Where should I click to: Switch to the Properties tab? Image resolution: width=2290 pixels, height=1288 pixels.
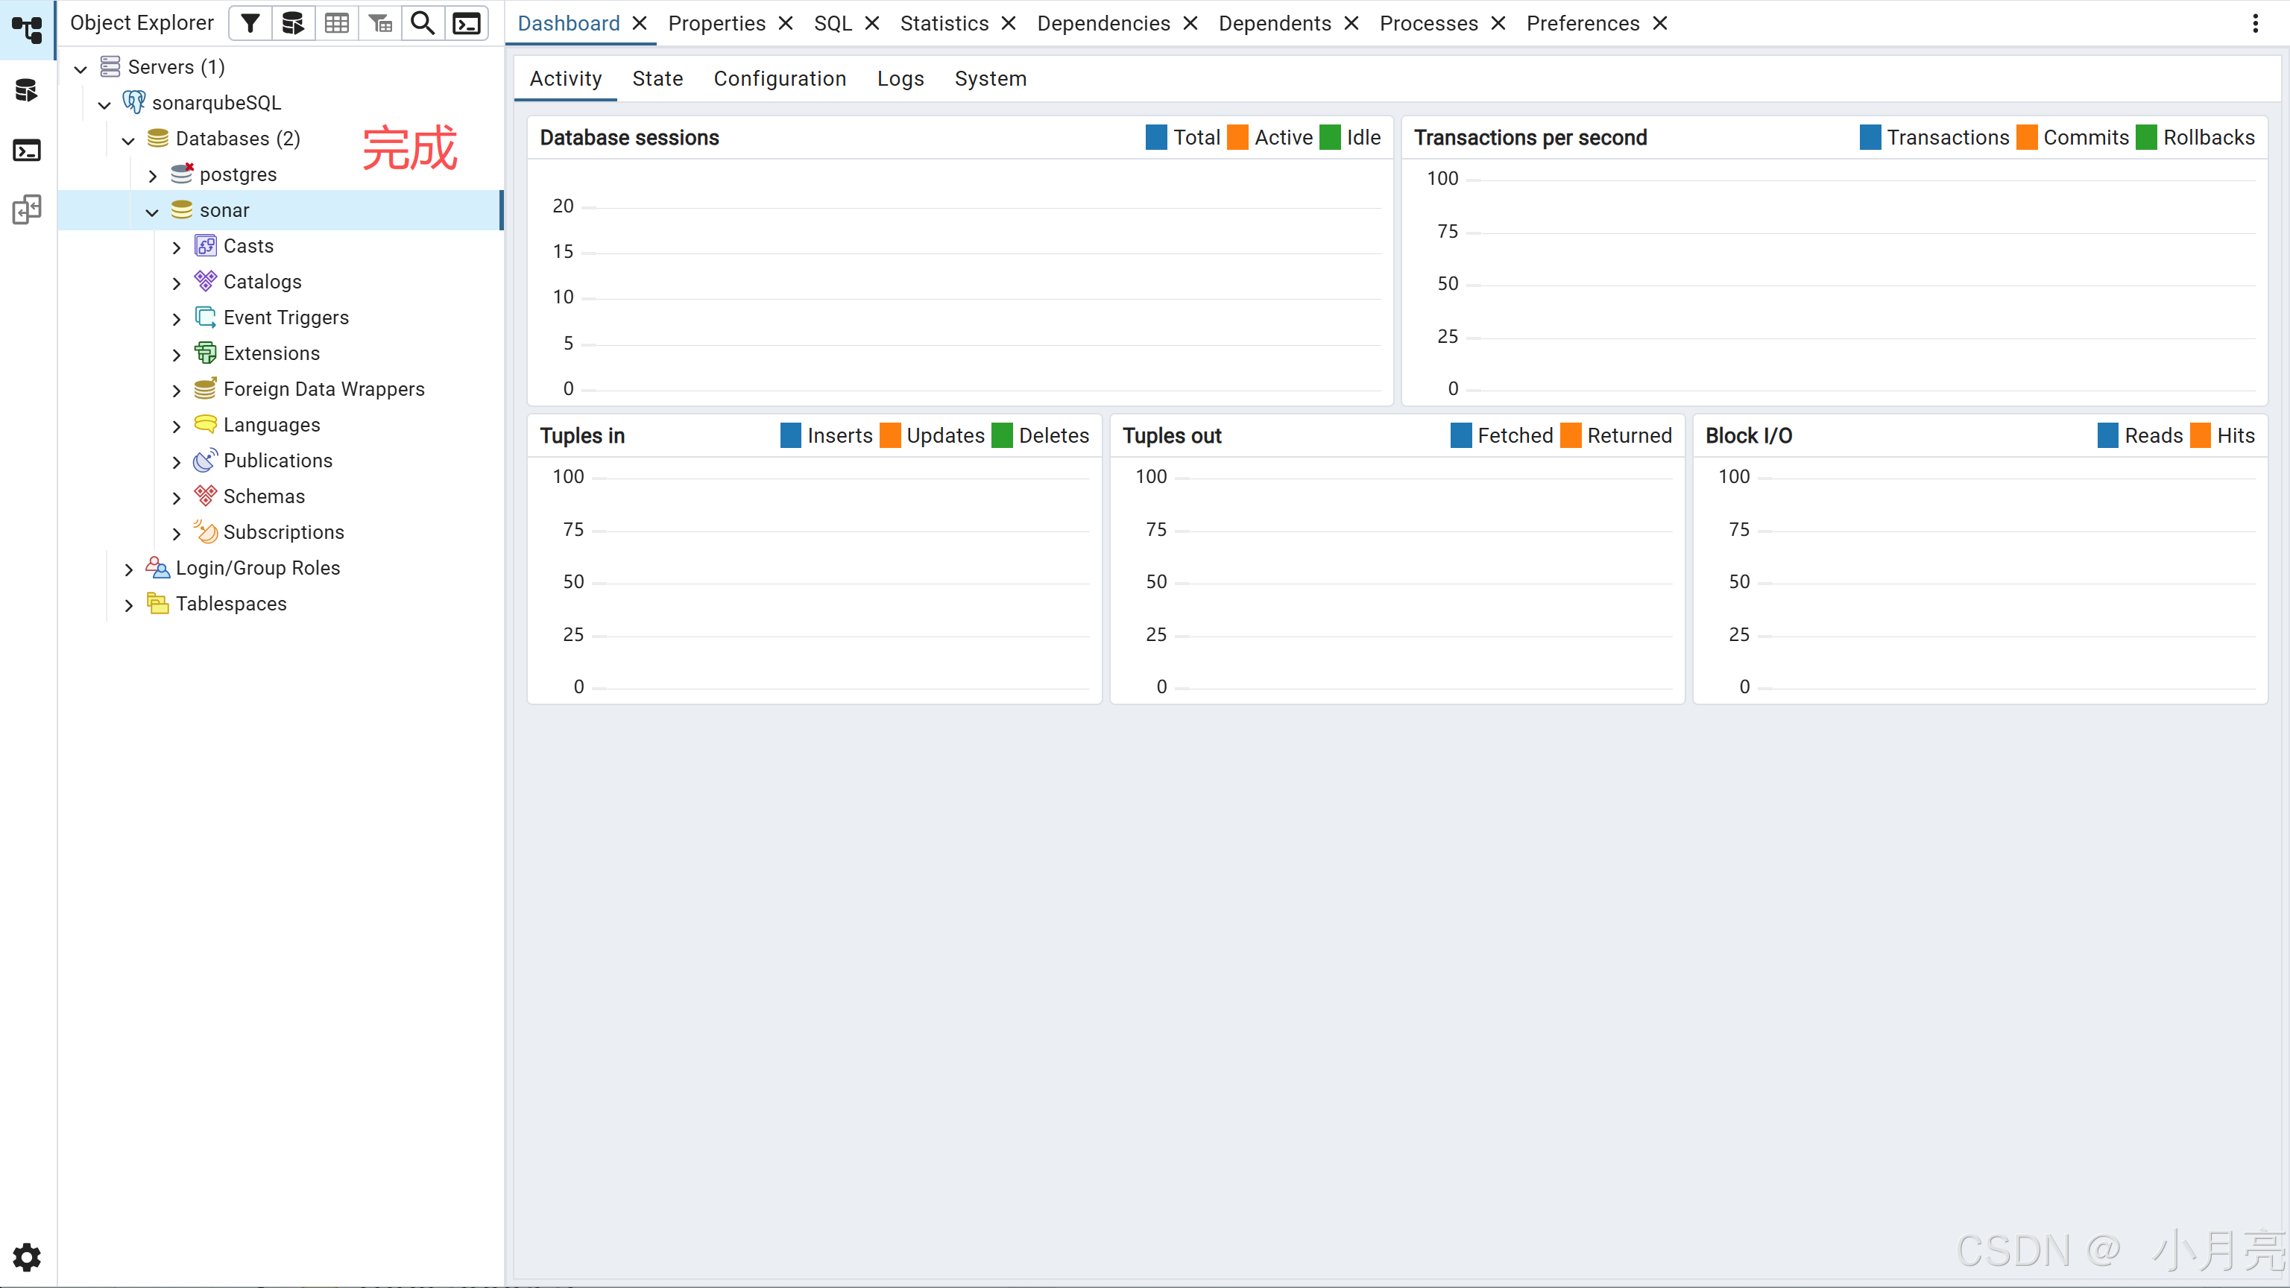[716, 23]
